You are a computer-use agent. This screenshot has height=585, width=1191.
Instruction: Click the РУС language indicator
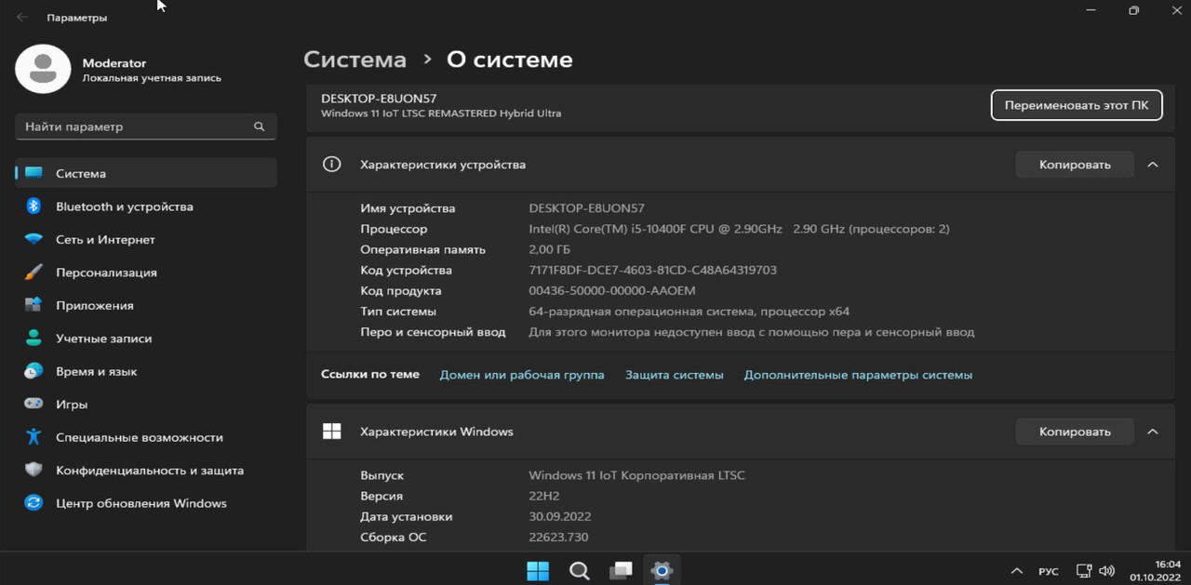1049,571
